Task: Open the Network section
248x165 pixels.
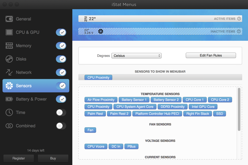Action: 36,72
